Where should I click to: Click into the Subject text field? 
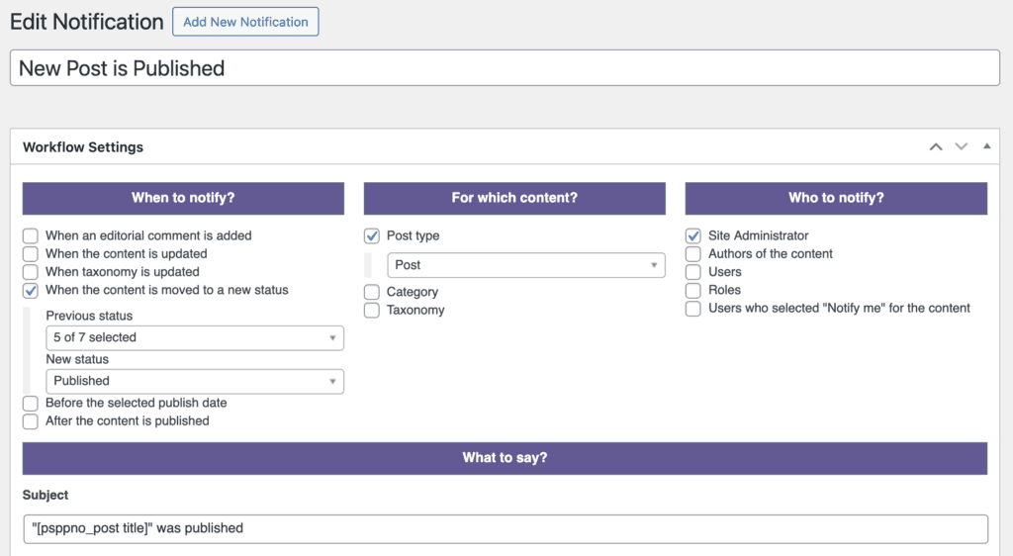[505, 528]
